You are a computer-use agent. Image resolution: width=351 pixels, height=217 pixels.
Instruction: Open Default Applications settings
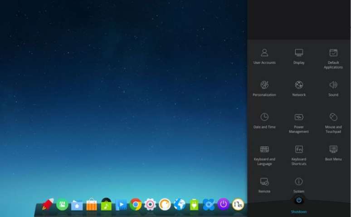333,59
